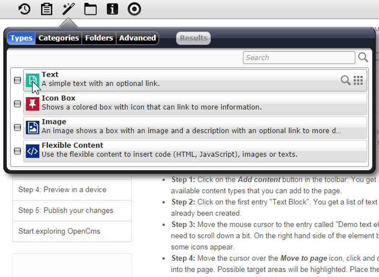Click the search magnifier beside Search field
Viewport: 379px width, 277px height.
pos(363,58)
